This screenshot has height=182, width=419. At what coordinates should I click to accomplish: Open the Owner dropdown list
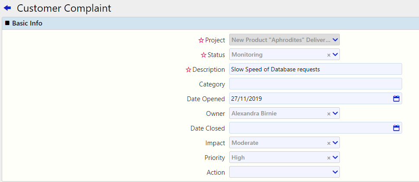(336, 114)
